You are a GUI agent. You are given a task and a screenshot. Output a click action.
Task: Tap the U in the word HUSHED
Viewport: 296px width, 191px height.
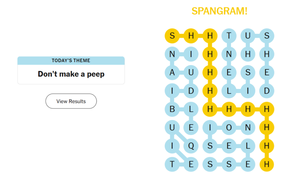point(248,36)
